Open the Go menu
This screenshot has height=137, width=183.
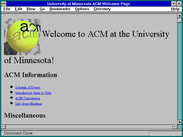(42, 9)
